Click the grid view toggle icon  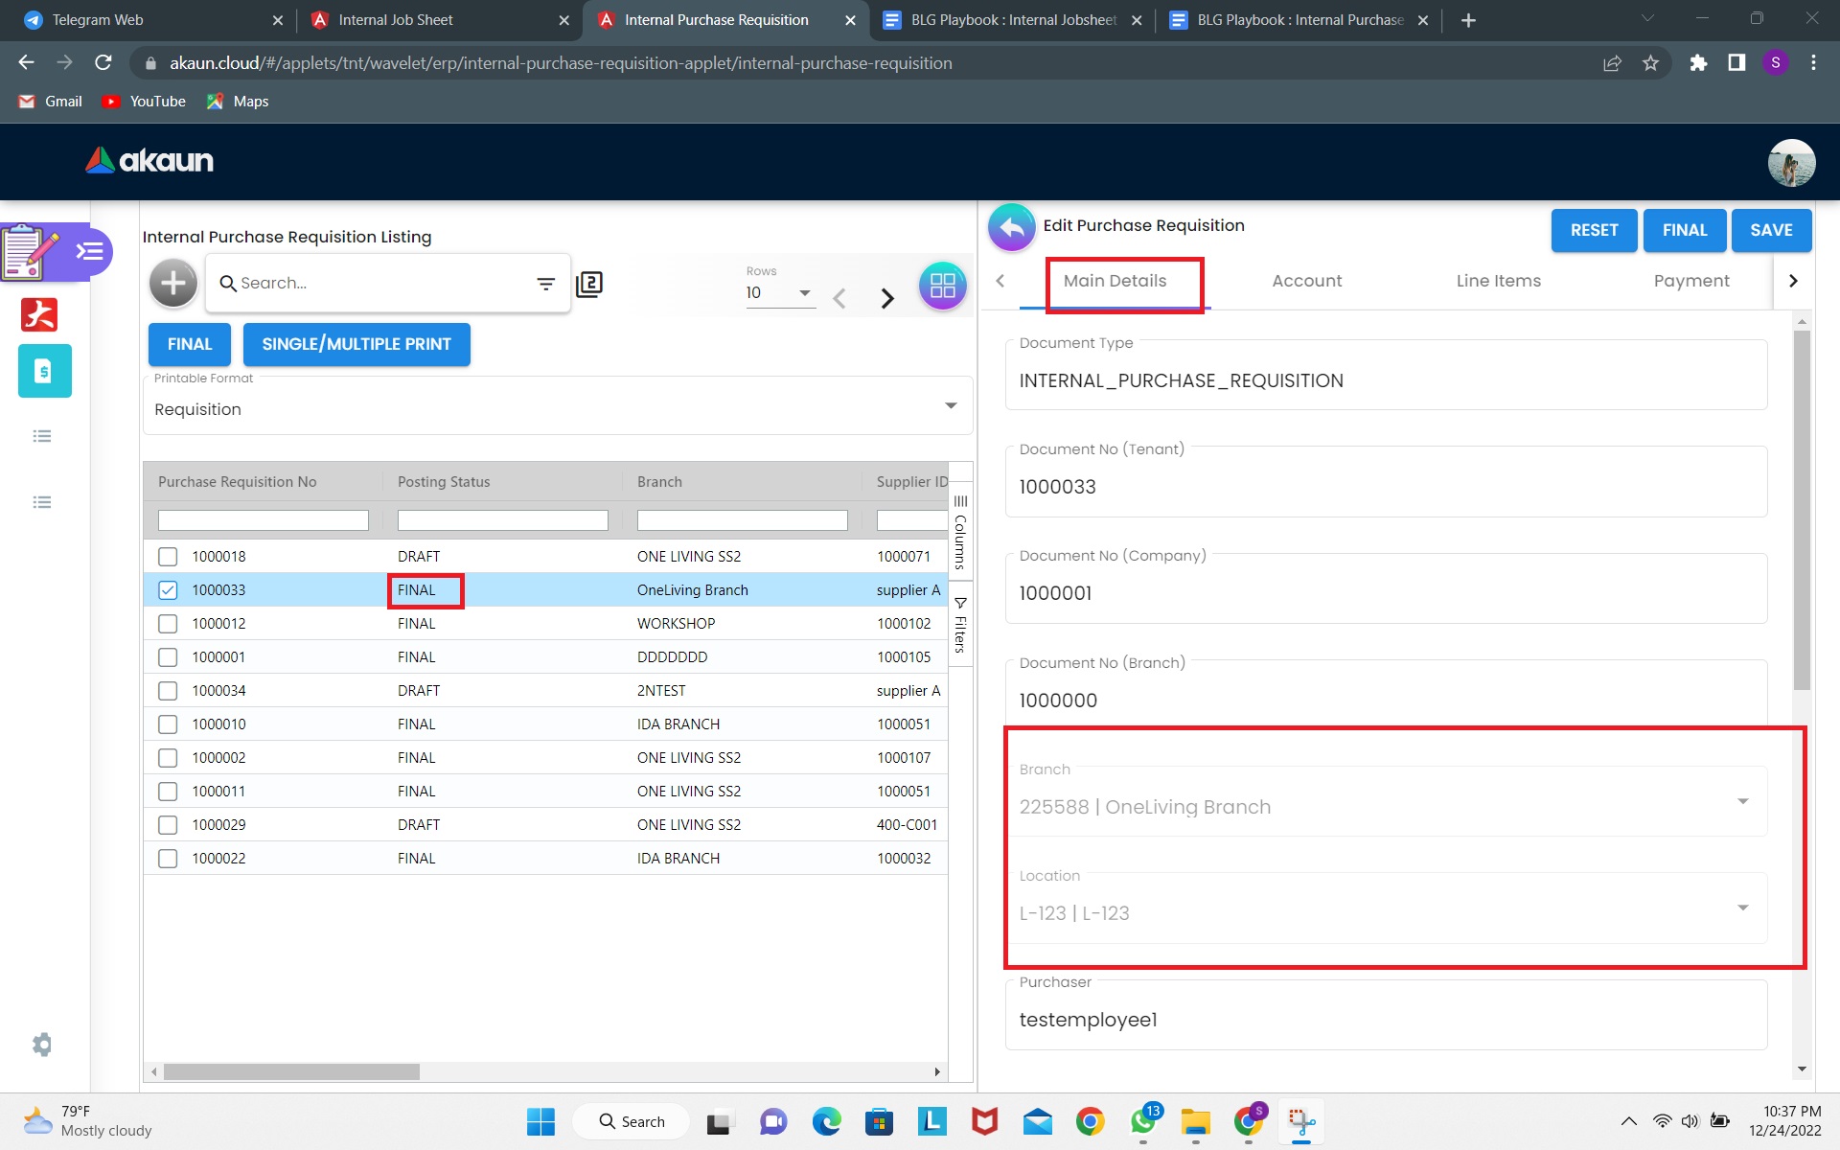point(942,285)
